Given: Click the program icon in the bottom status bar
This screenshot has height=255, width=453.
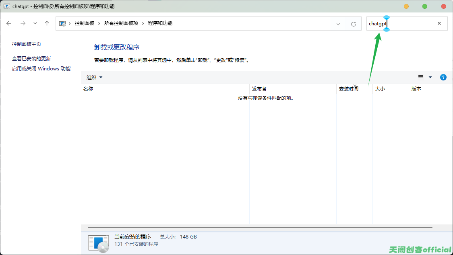Looking at the screenshot, I should pos(98,241).
